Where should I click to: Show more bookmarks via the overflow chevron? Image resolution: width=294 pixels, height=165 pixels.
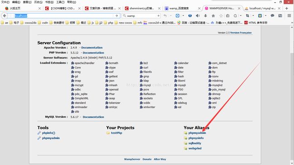(292, 23)
